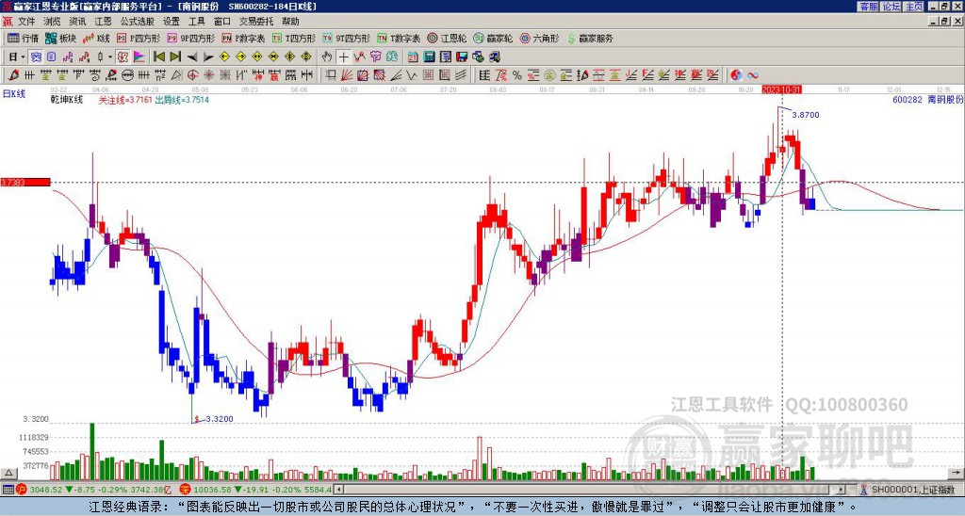Click the angle line drawing icon

pyautogui.click(x=396, y=75)
